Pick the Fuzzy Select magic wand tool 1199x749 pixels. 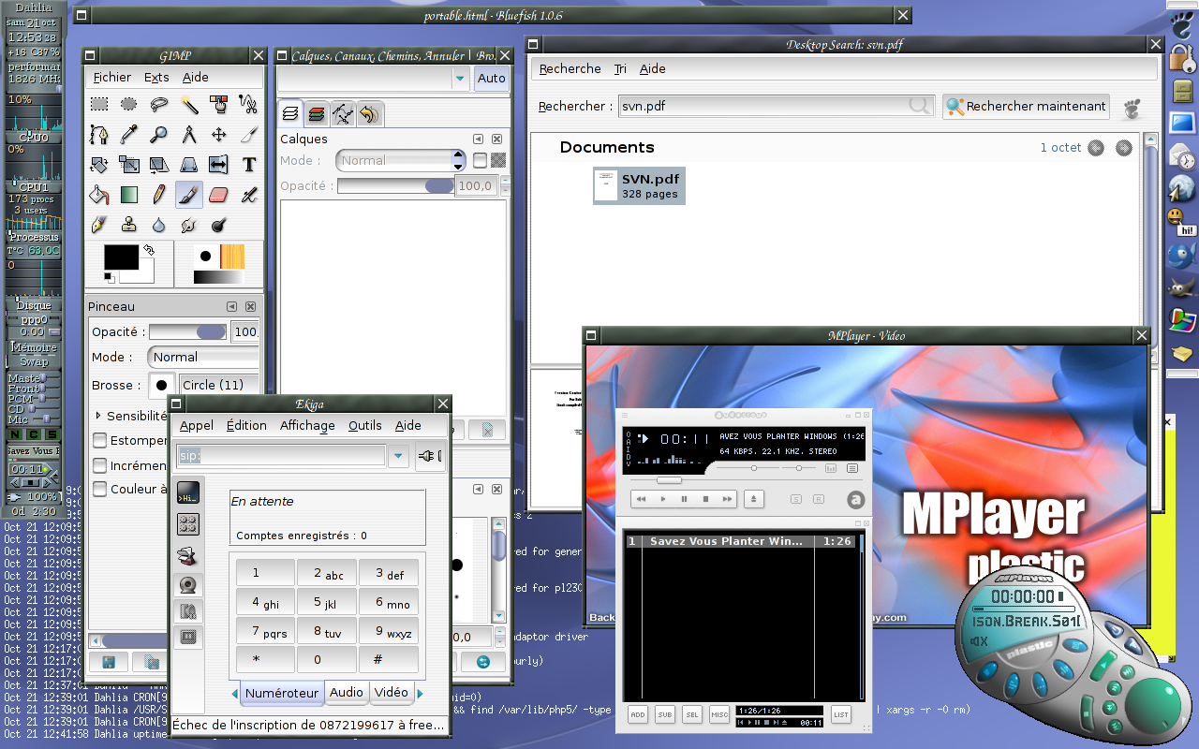click(189, 104)
